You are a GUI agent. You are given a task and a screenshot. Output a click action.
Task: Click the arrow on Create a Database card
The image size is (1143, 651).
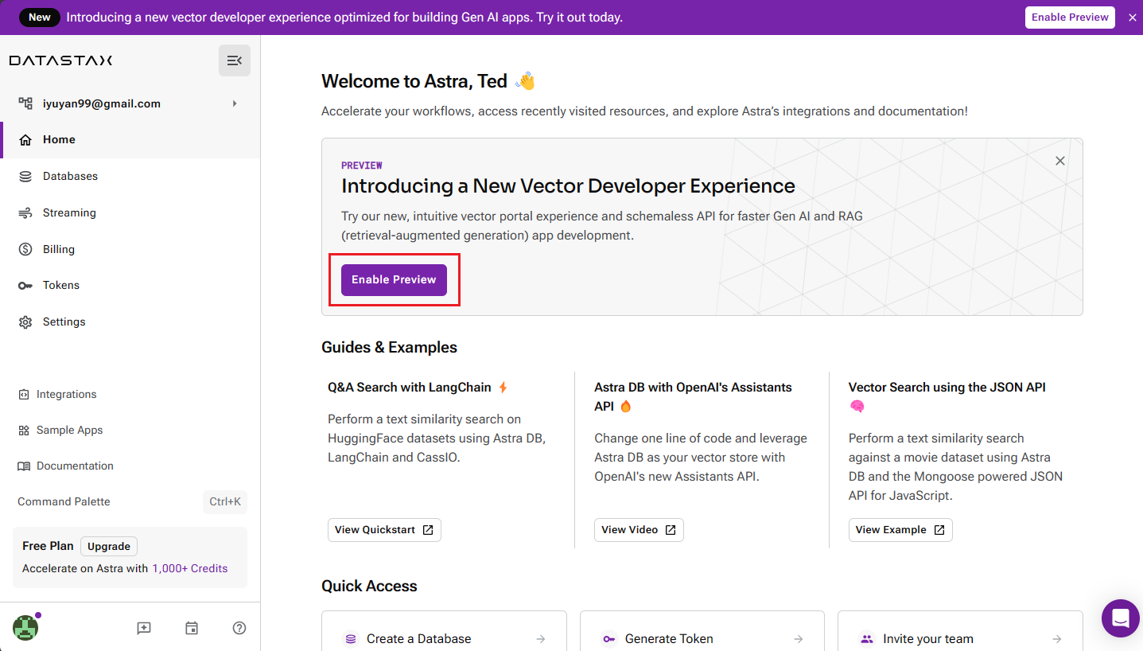click(x=541, y=639)
